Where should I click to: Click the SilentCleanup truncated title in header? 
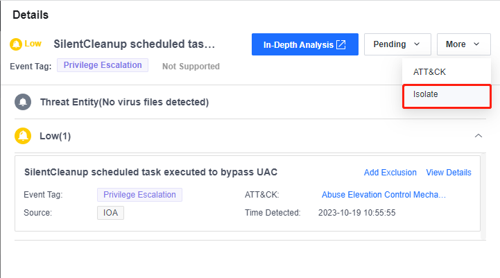click(135, 44)
